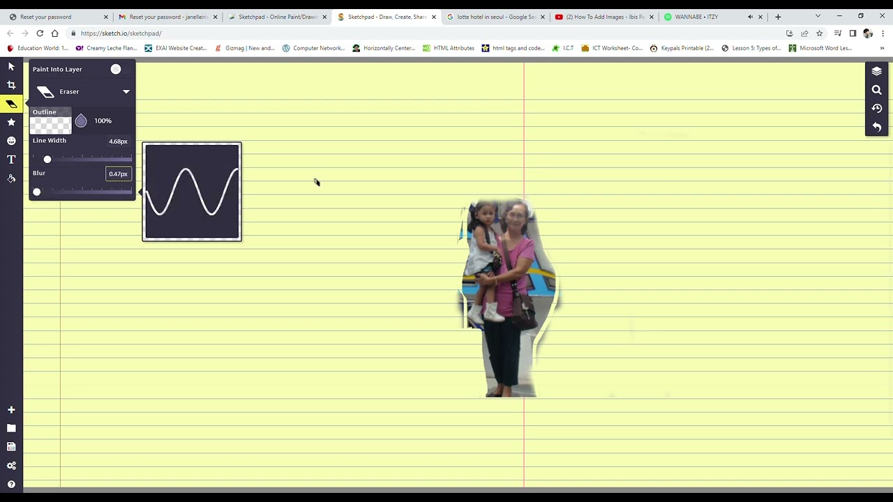Open the Chrome three-dot menu
This screenshot has width=893, height=502.
(883, 33)
